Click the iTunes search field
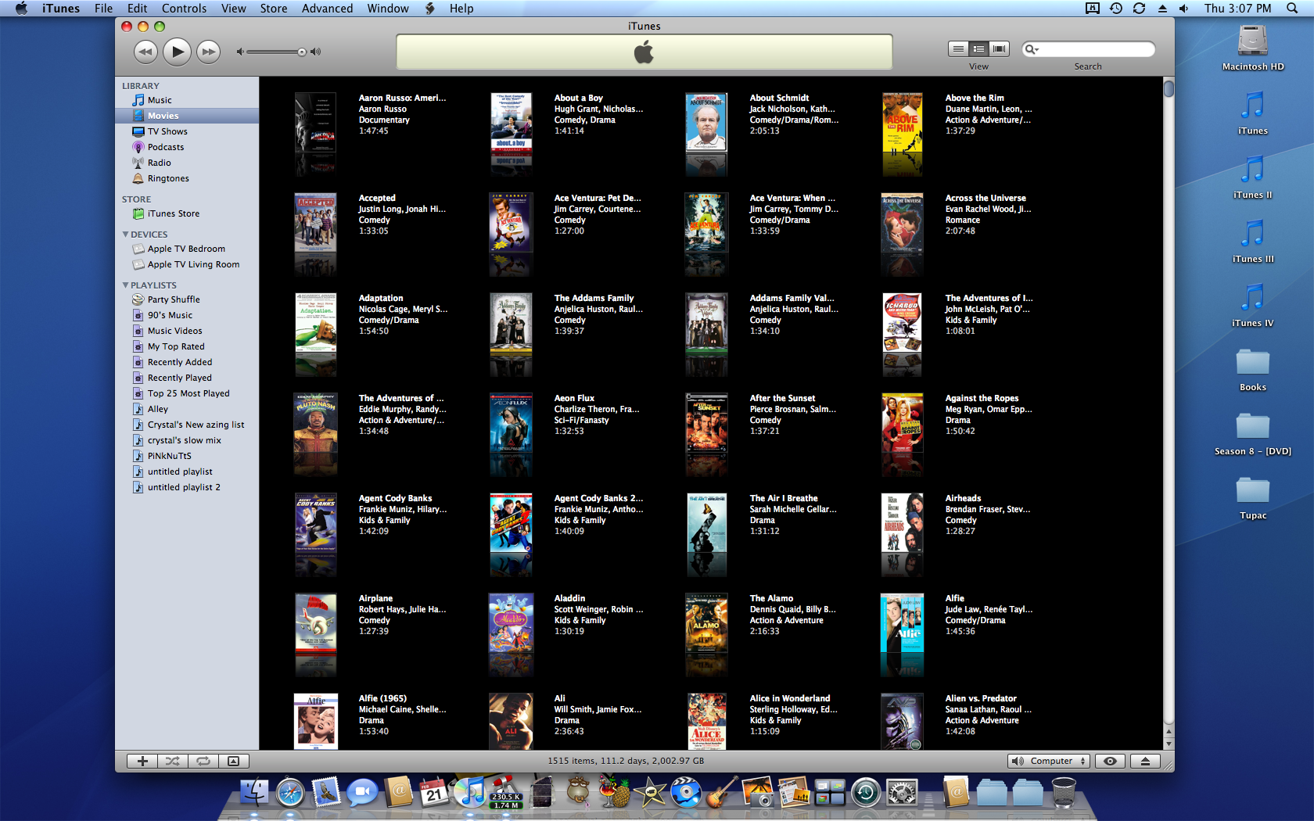 click(x=1090, y=49)
